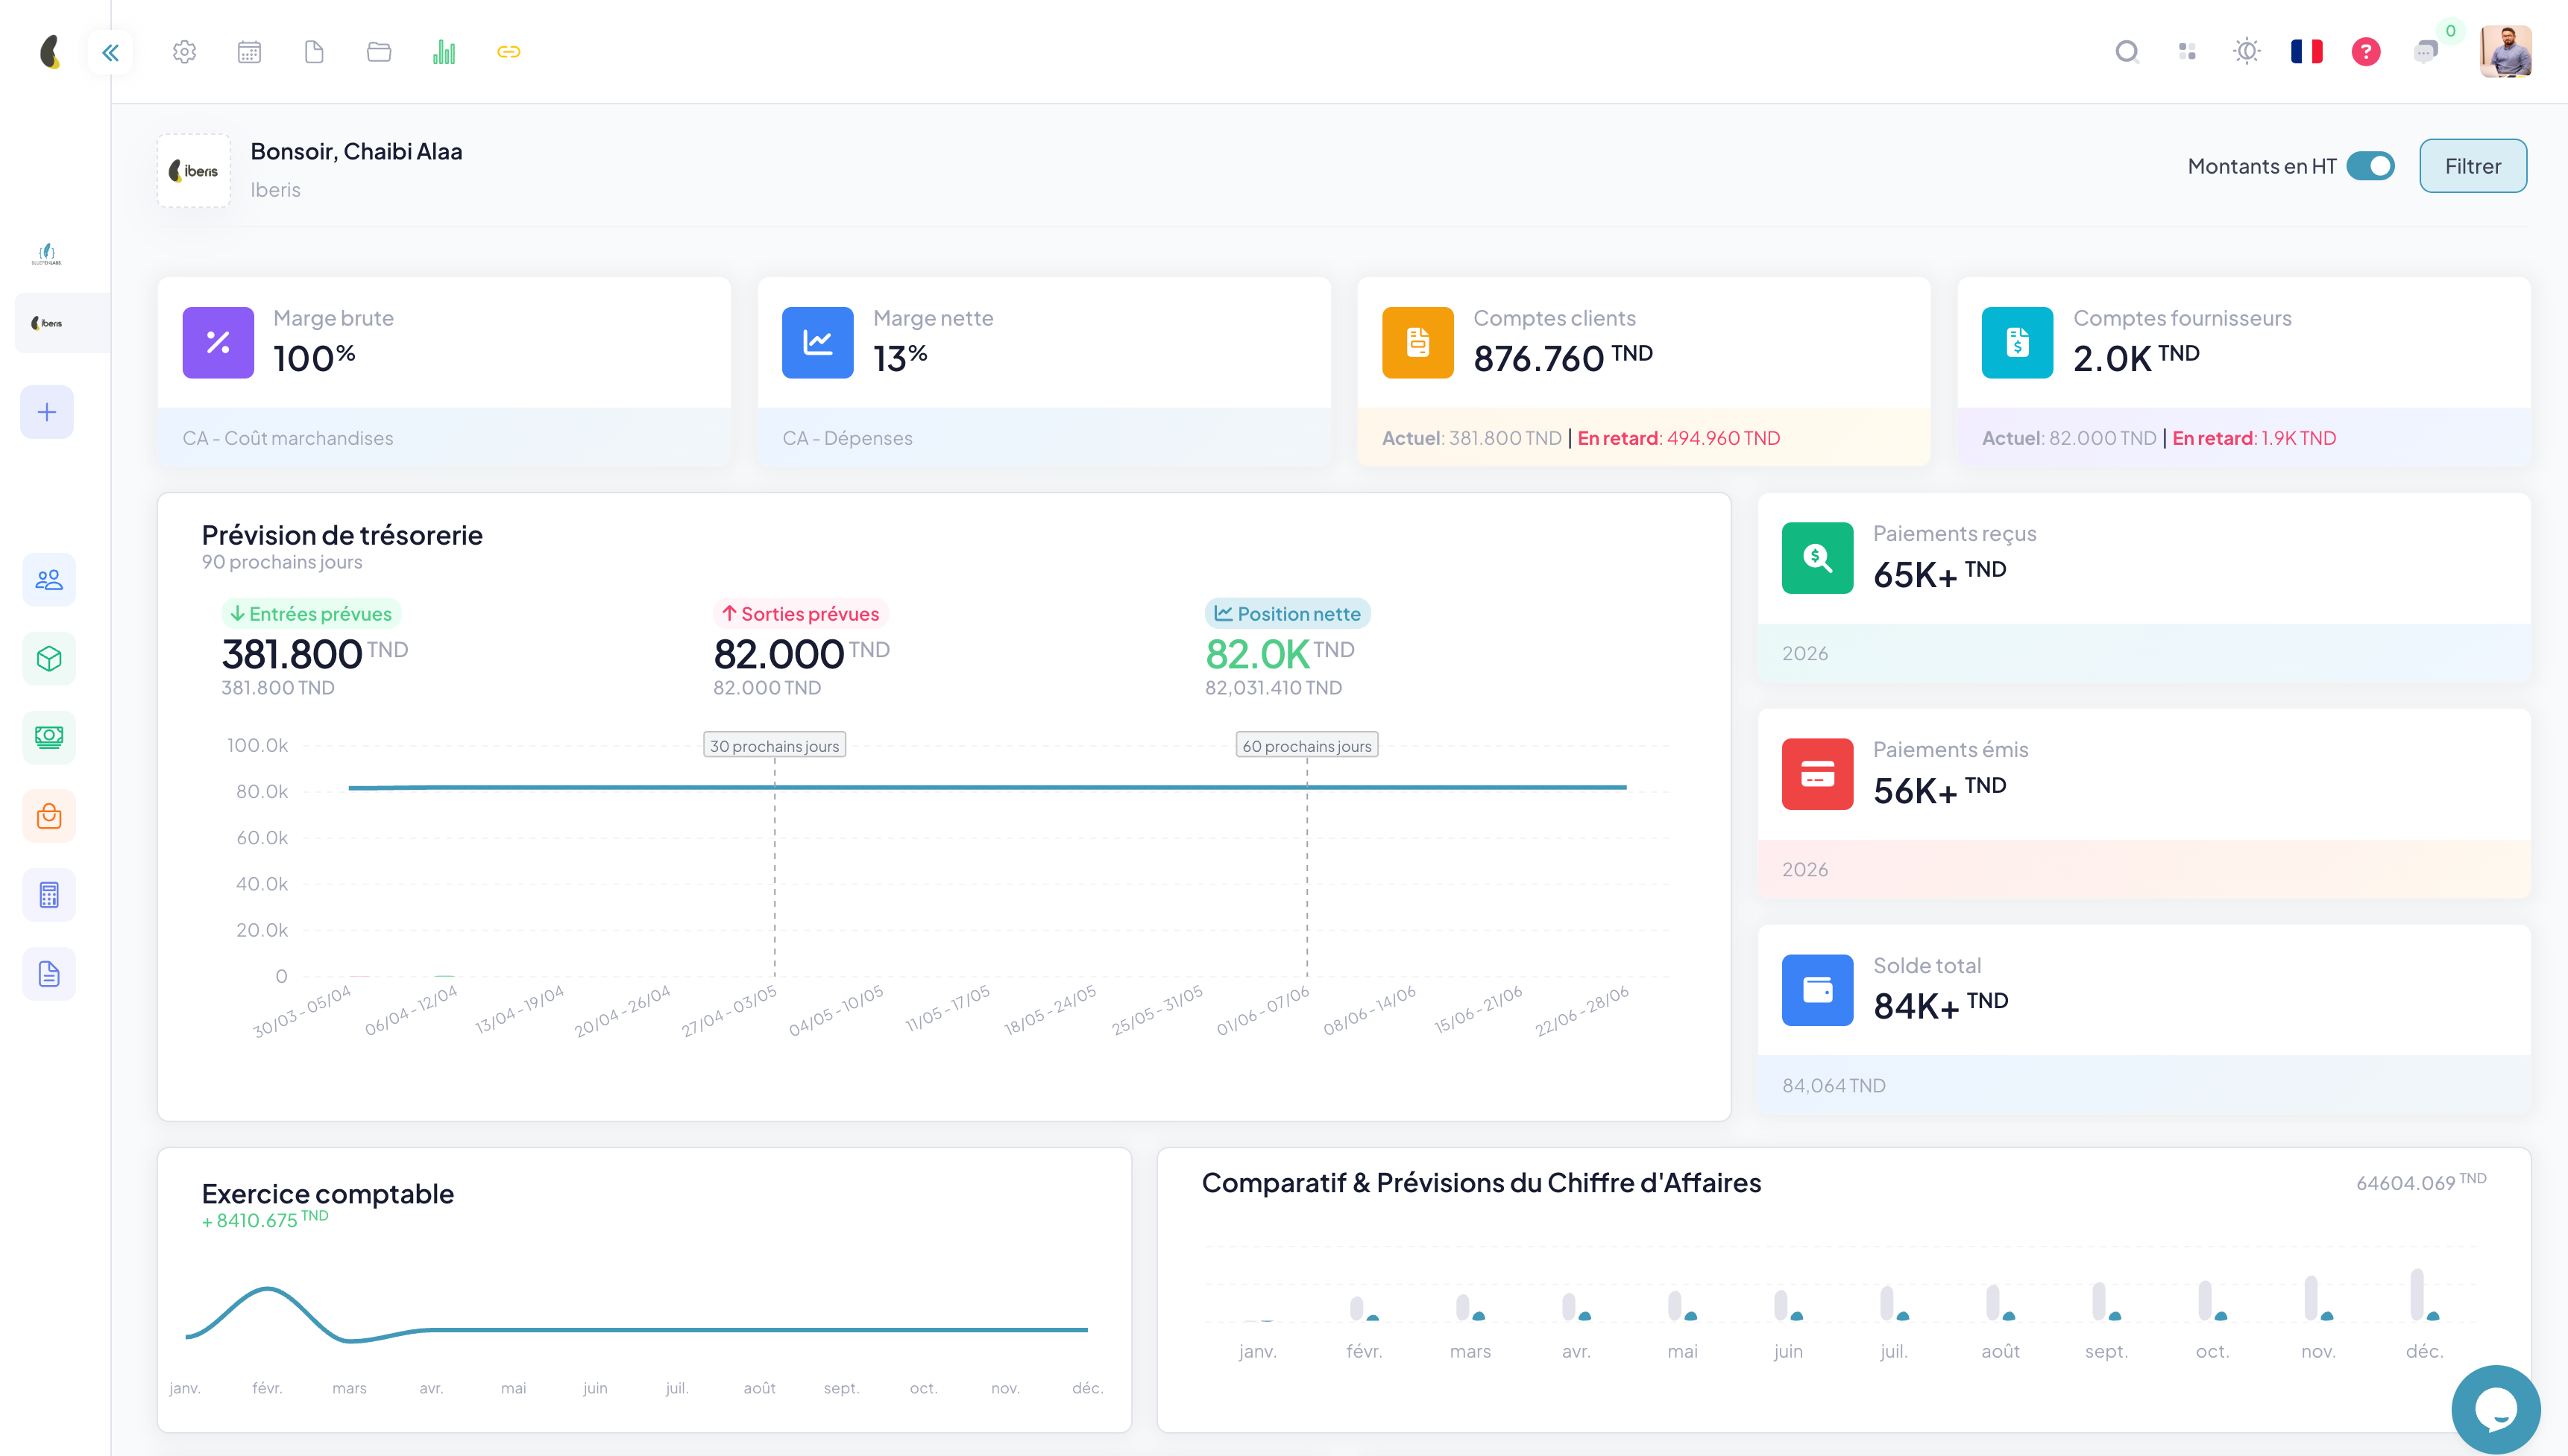Open help with red question mark

2366,51
